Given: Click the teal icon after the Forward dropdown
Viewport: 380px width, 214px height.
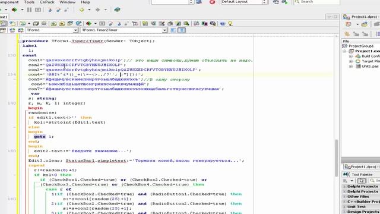Looking at the screenshot, I should (118, 10).
